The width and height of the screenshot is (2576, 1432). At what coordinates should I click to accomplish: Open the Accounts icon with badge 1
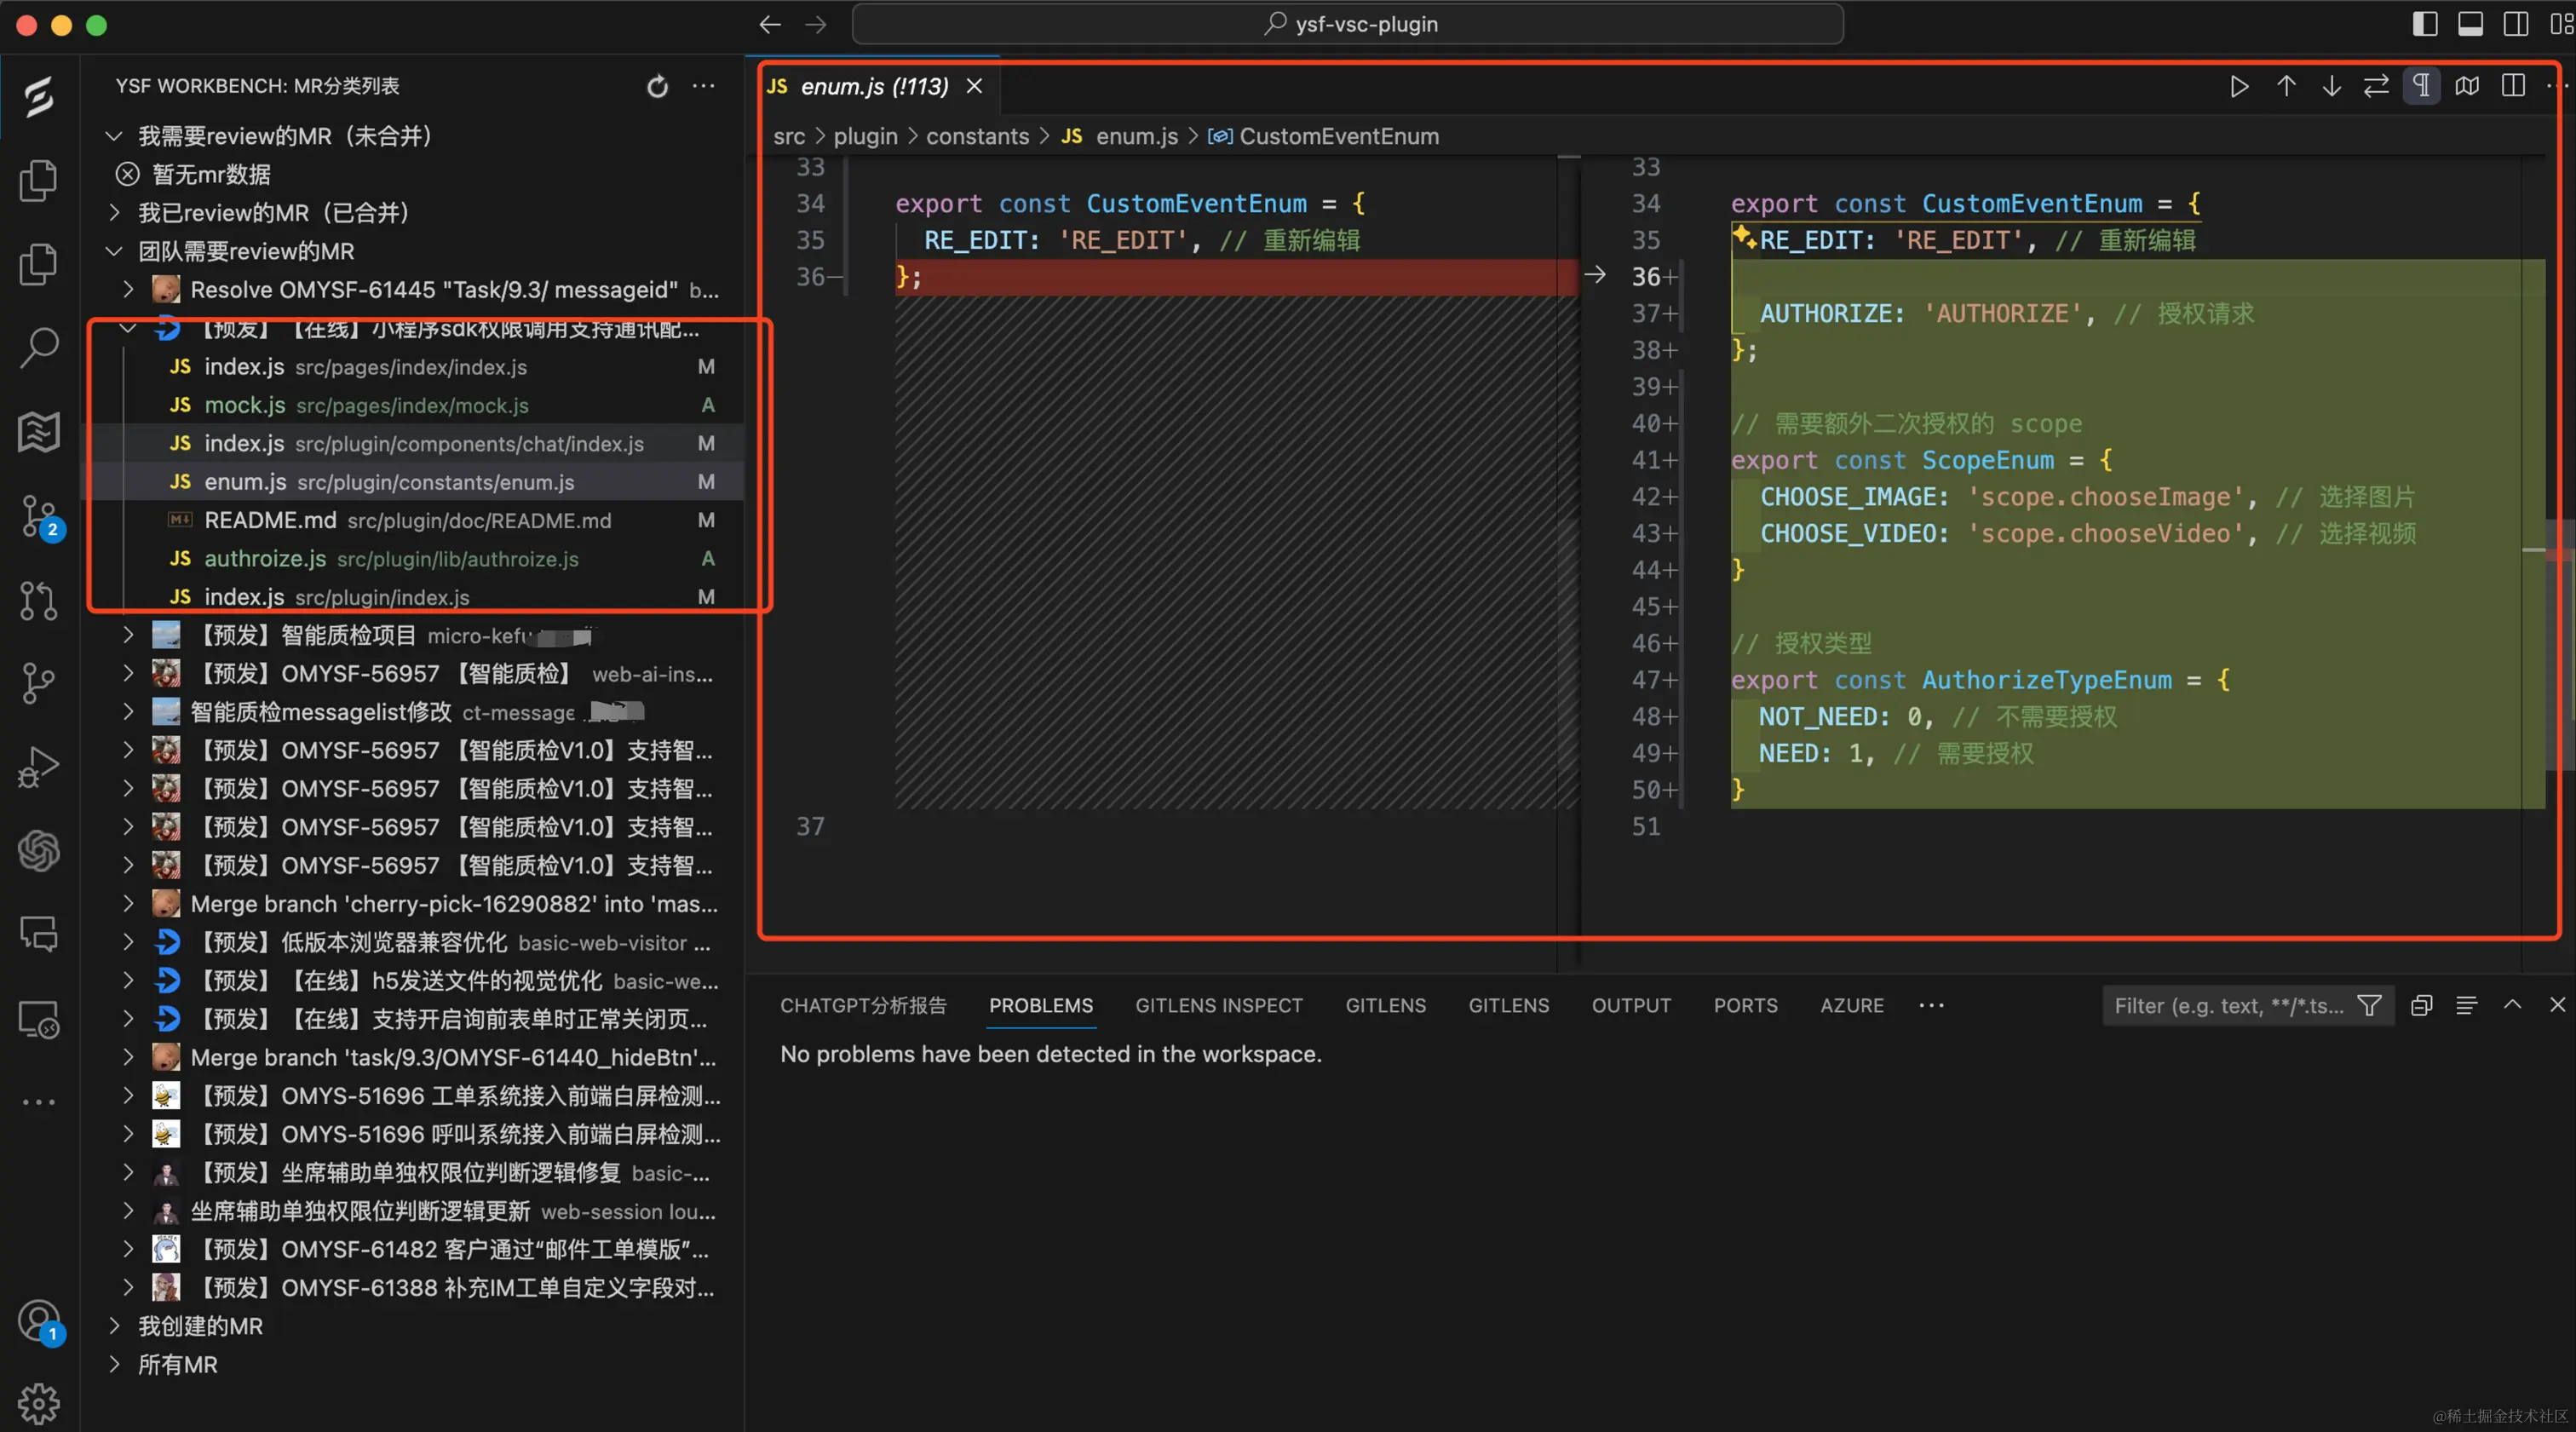click(40, 1322)
